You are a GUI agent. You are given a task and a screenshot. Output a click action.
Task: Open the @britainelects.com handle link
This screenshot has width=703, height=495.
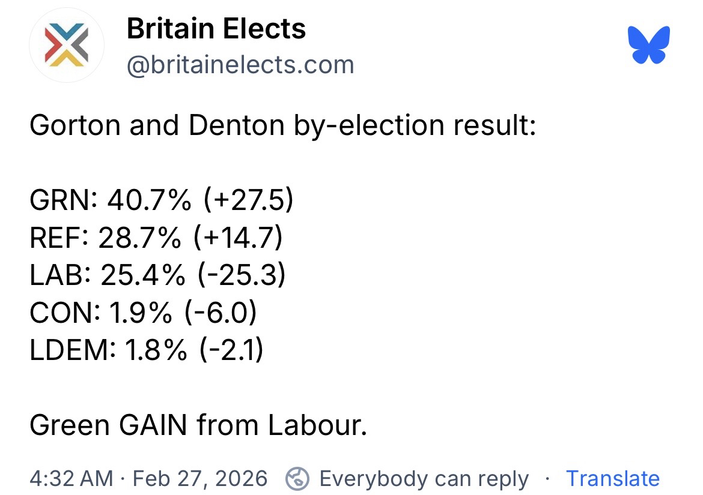[240, 65]
